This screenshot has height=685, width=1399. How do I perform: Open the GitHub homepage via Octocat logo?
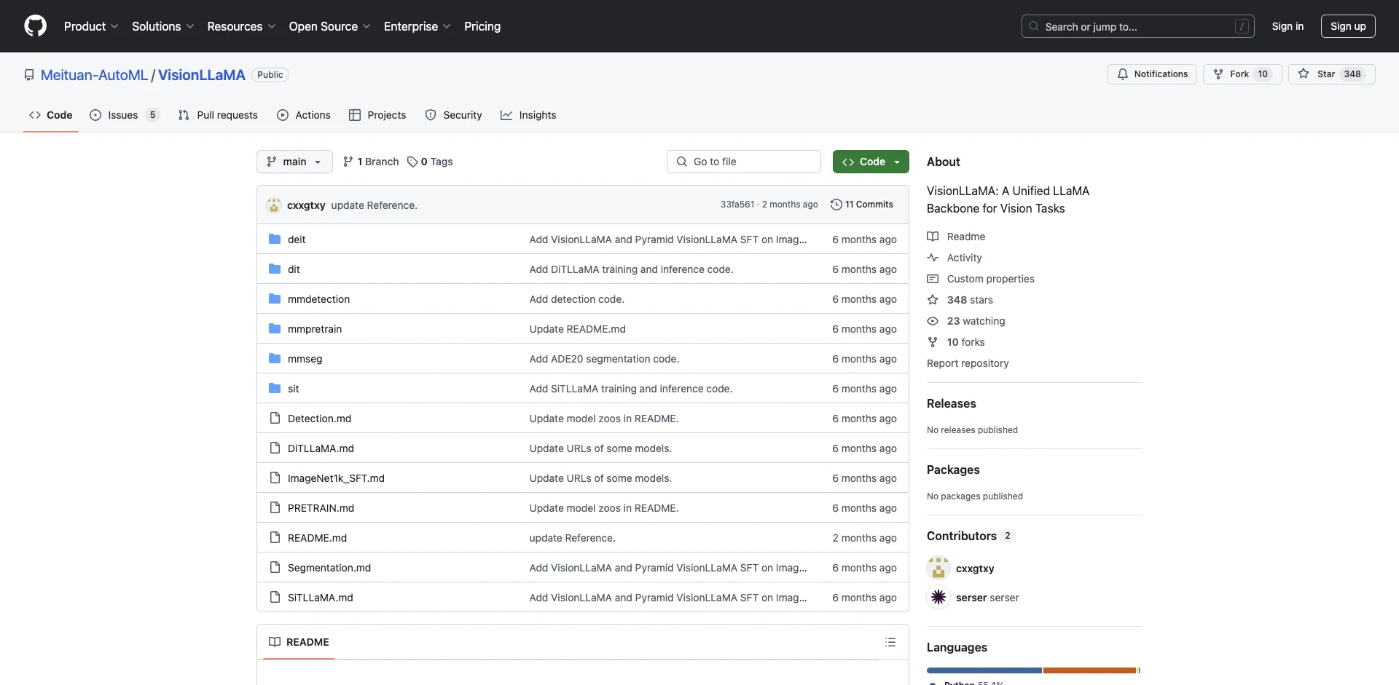pyautogui.click(x=35, y=26)
